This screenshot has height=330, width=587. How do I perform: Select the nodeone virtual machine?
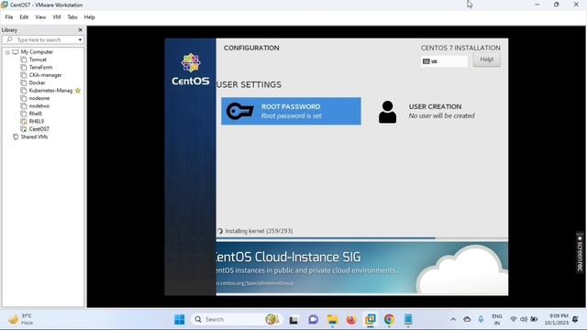39,98
